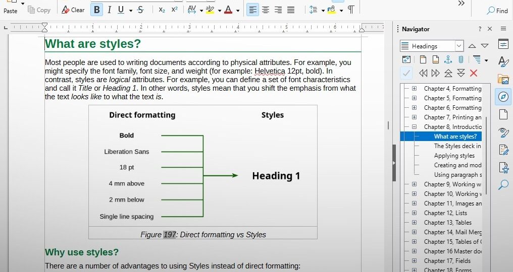Click the tab stop type button on the ruler
Viewport: 513px width, 272px height.
(6, 28)
